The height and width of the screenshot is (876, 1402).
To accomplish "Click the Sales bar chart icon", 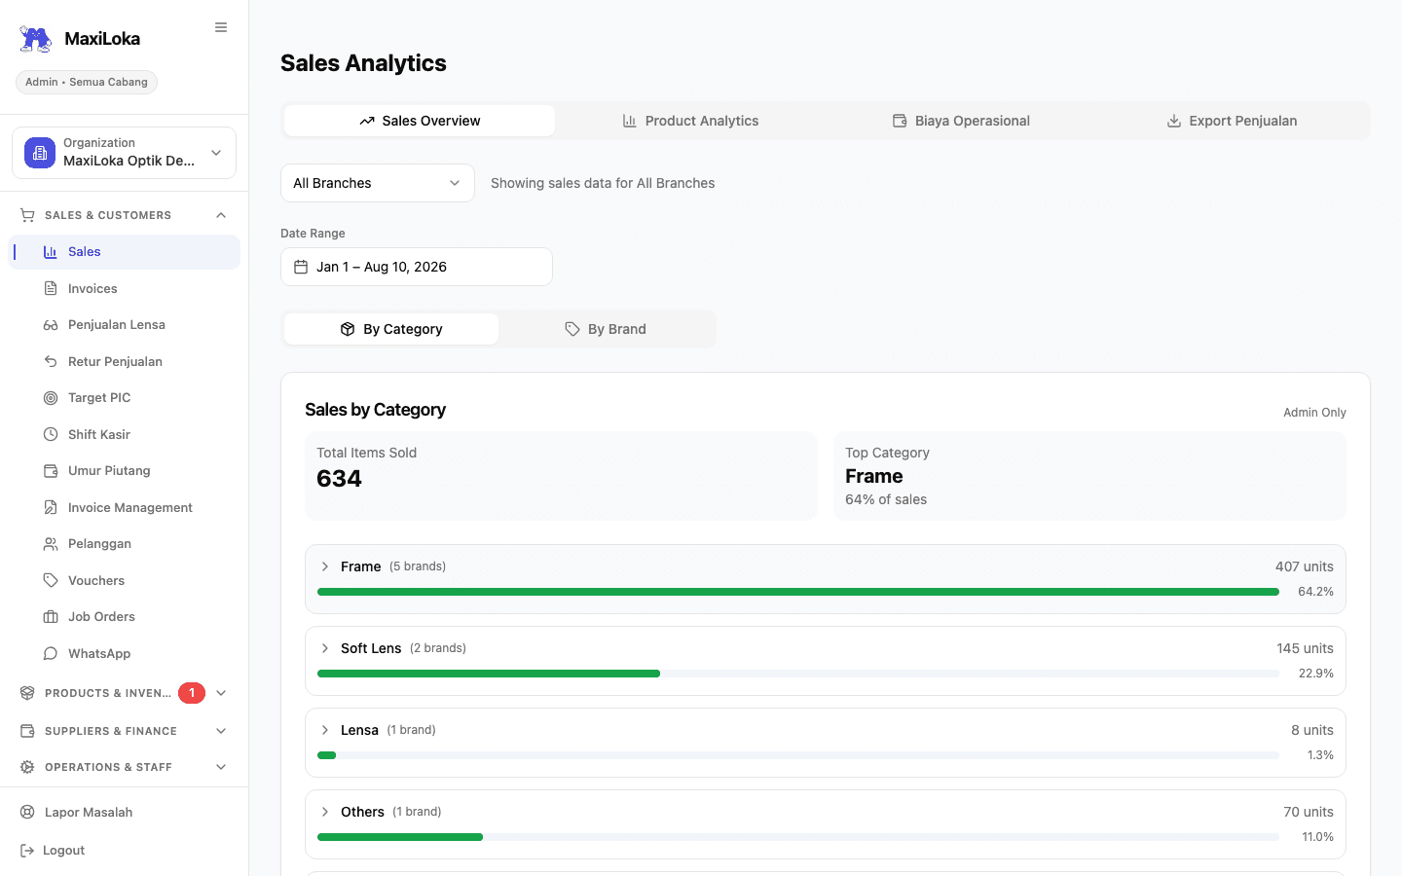I will 51,252.
